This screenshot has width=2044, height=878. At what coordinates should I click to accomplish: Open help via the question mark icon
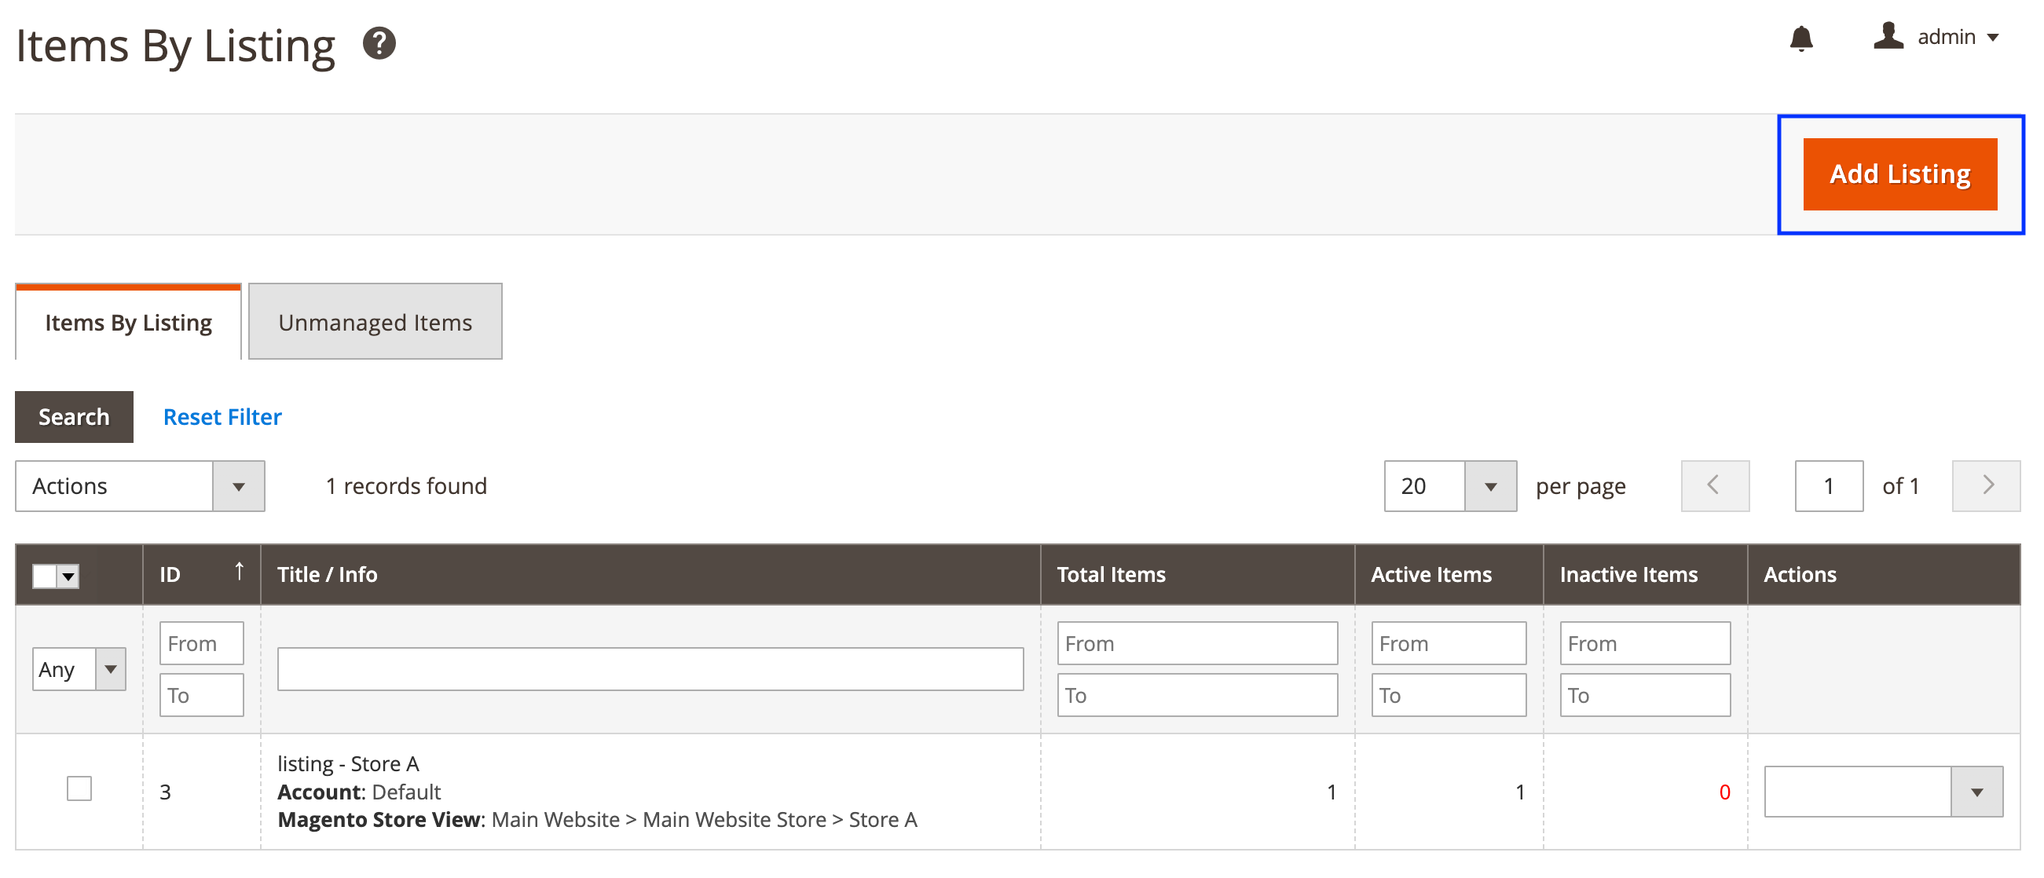click(x=379, y=45)
